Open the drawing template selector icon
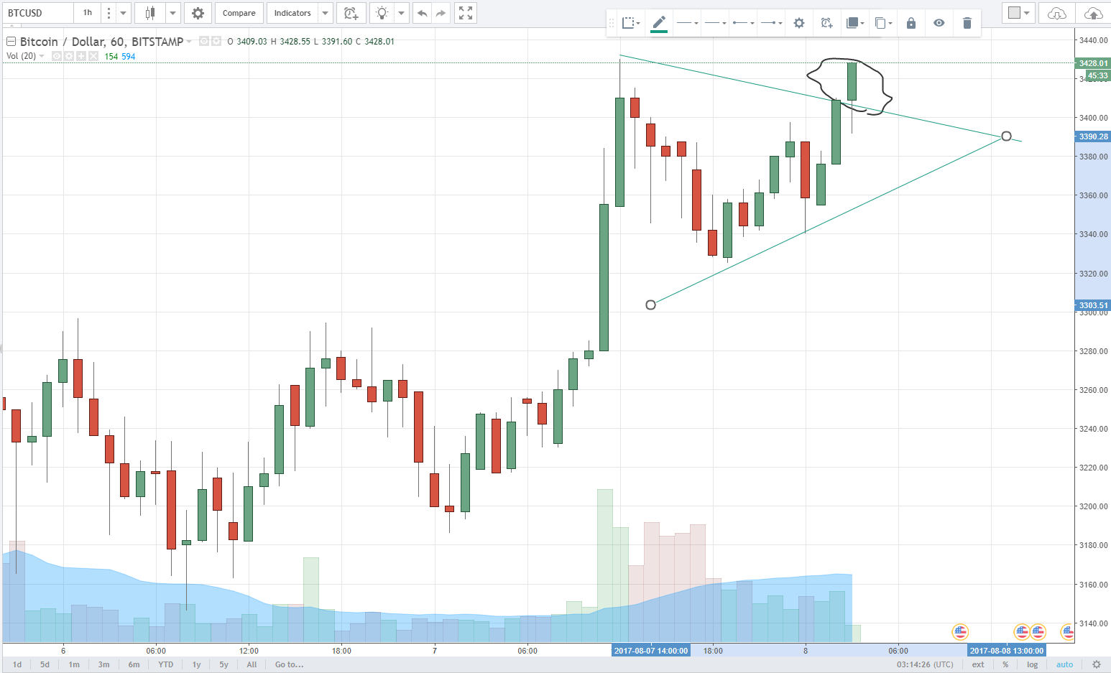Screen dimensions: 1111x673 click(x=630, y=23)
